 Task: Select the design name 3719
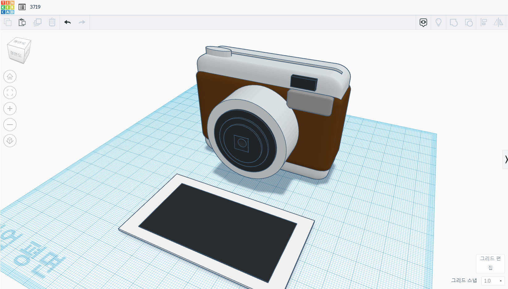pyautogui.click(x=35, y=7)
